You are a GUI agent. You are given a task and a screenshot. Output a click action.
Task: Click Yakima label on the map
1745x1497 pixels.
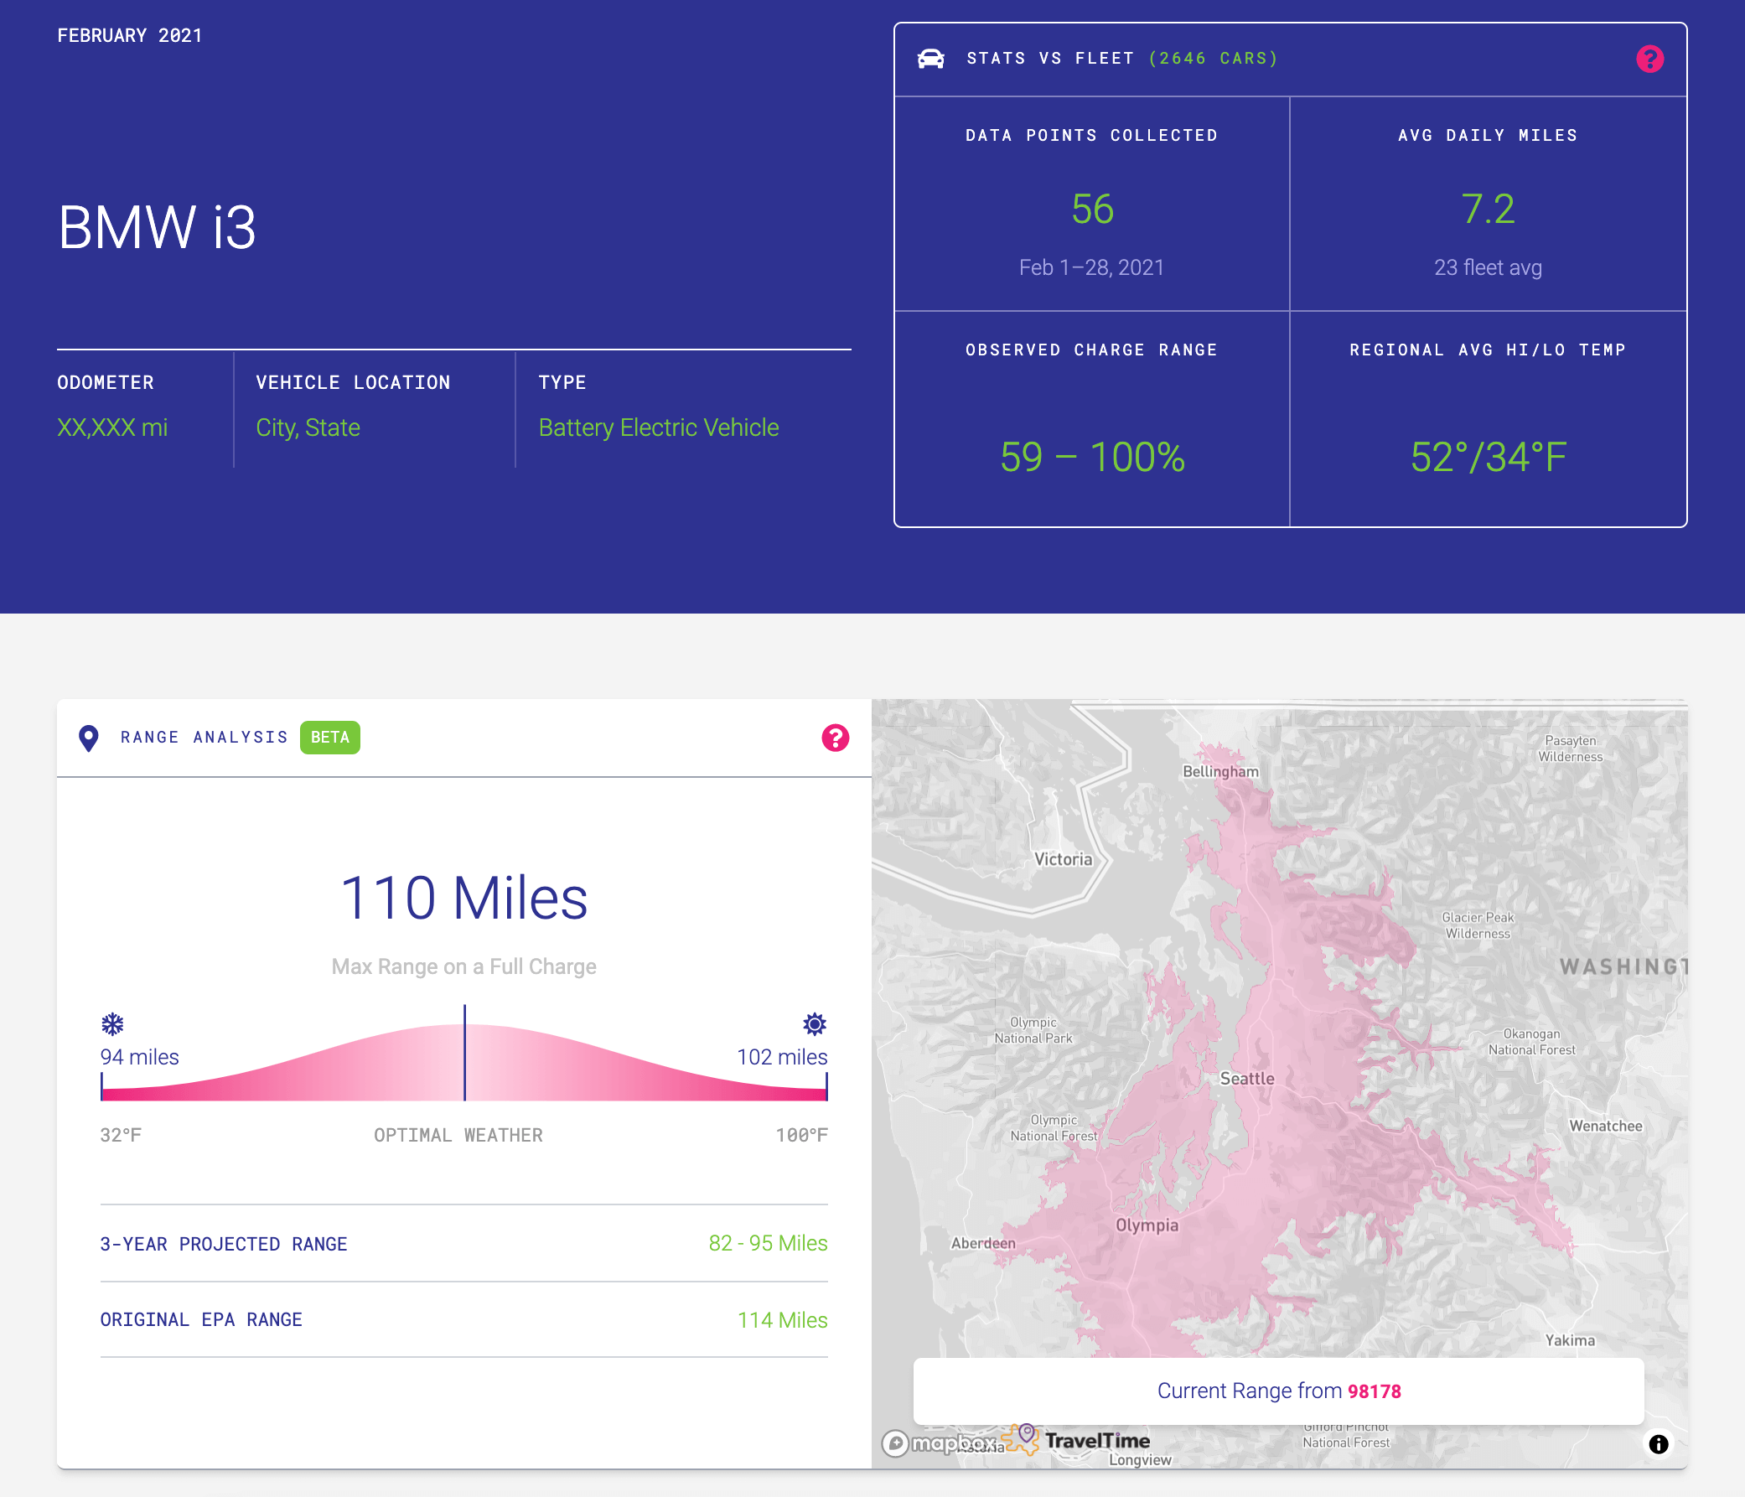(1570, 1340)
